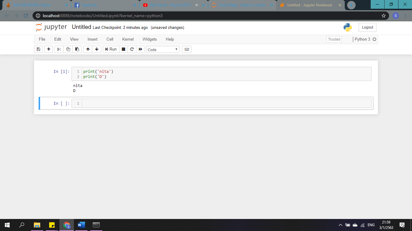Focus the empty second code cell

tap(226, 103)
